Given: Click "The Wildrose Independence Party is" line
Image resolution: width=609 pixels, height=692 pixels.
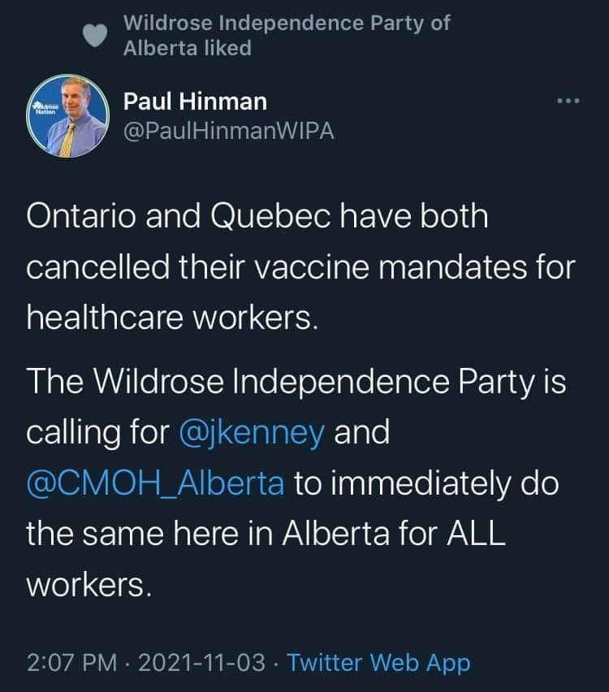Looking at the screenshot, I should coord(296,383).
